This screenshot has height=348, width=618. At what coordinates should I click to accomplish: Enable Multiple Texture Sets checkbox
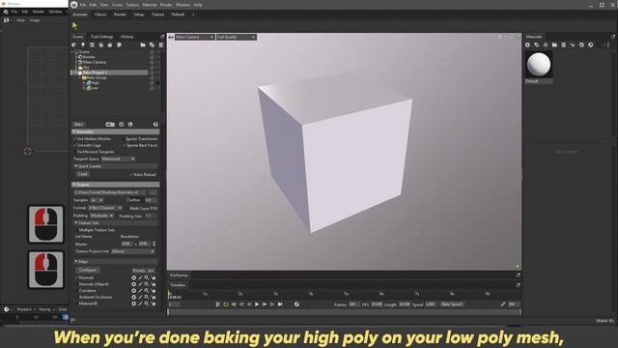tap(76, 230)
